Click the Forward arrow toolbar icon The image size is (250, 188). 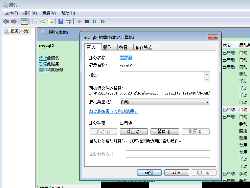tap(14, 21)
